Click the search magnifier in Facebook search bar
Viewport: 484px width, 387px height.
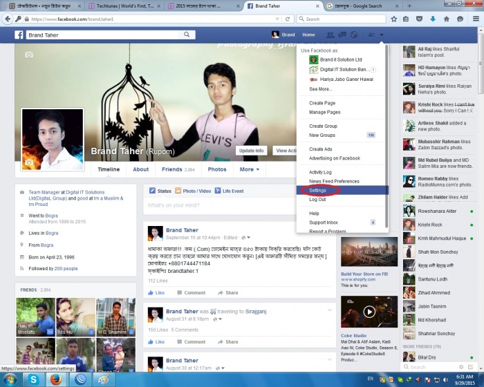point(187,35)
